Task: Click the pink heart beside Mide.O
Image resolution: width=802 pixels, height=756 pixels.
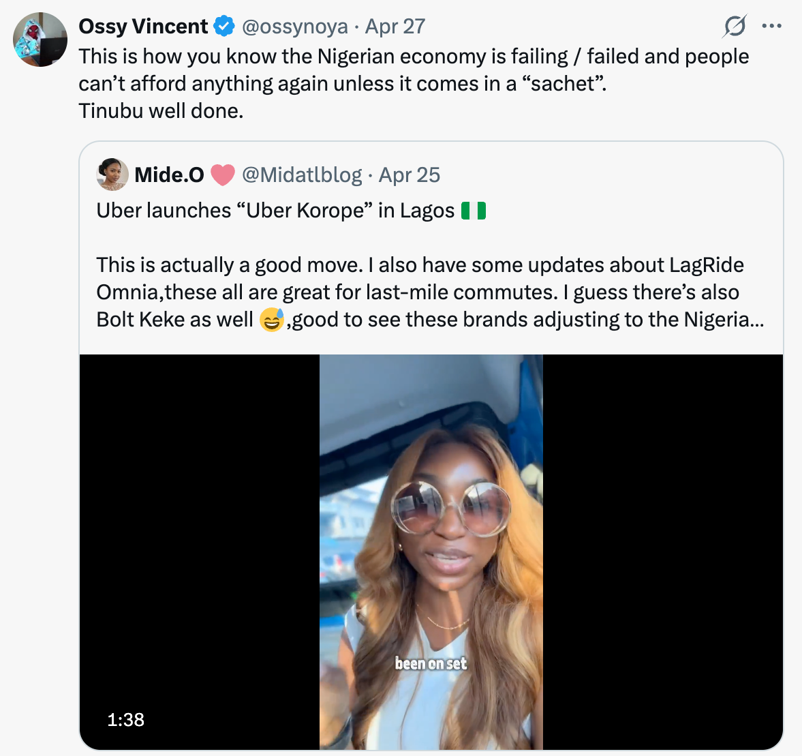Action: click(x=223, y=175)
